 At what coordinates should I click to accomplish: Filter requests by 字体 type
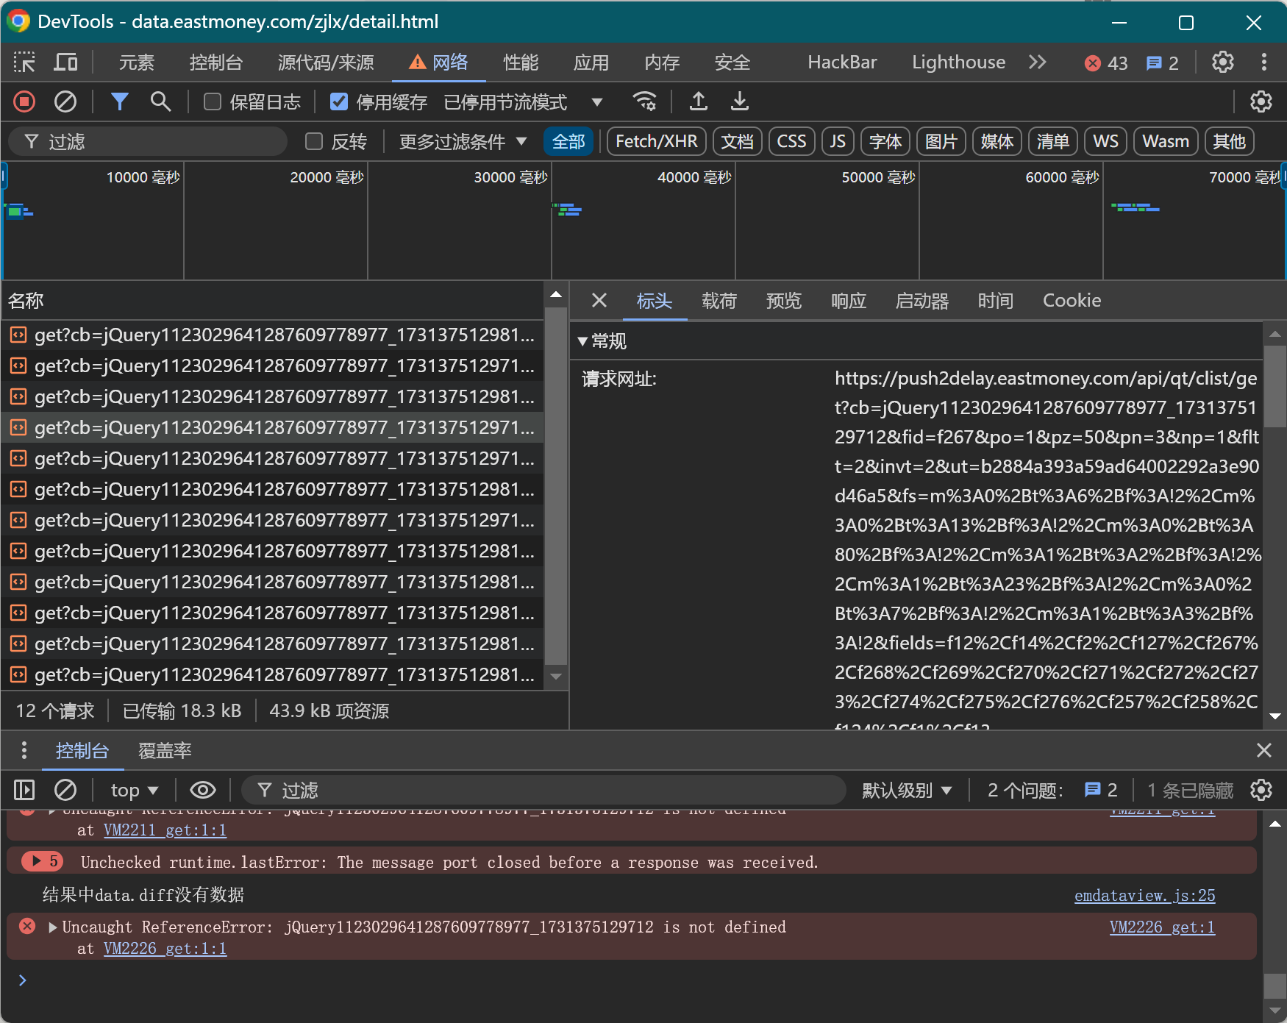coord(885,141)
